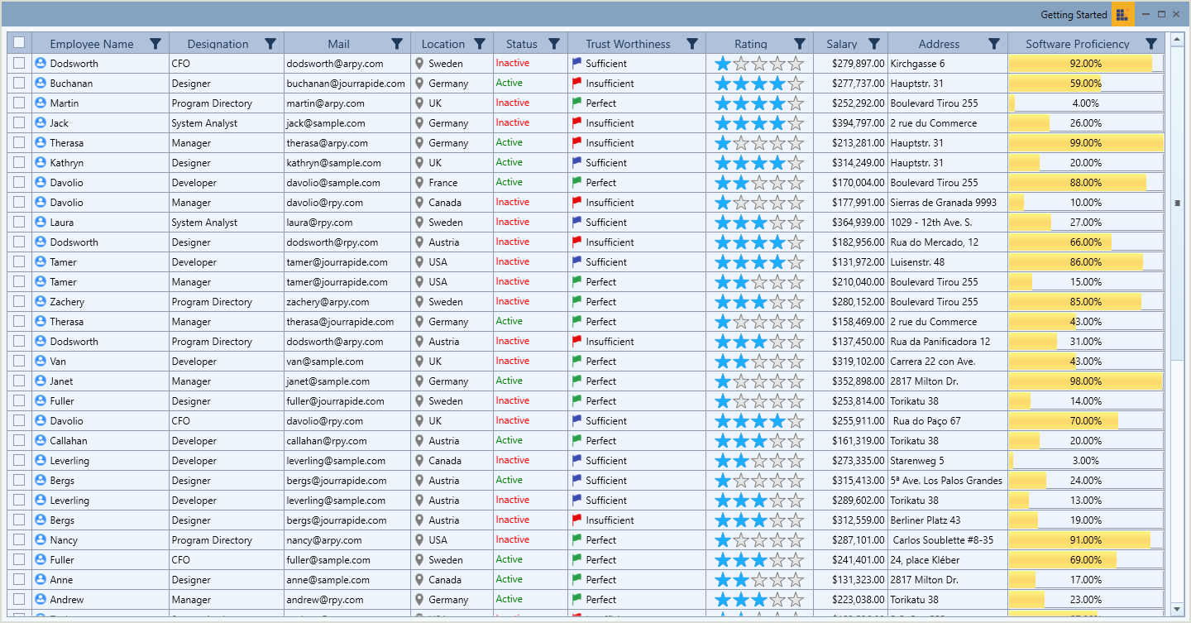The height and width of the screenshot is (623, 1191).
Task: Select the avatar icon next to Kathryn
Action: (41, 162)
